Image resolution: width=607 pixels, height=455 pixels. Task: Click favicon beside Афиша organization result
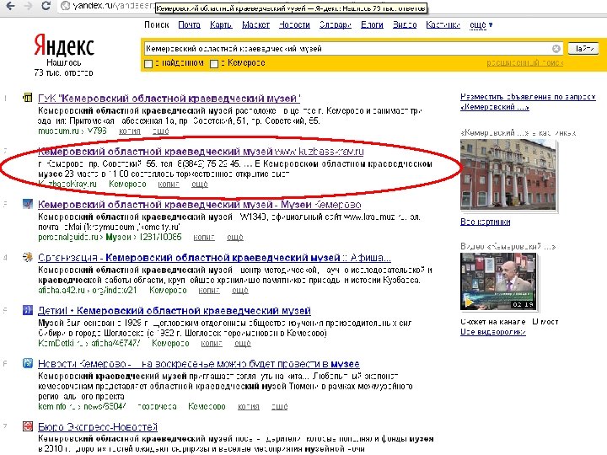pyautogui.click(x=28, y=257)
